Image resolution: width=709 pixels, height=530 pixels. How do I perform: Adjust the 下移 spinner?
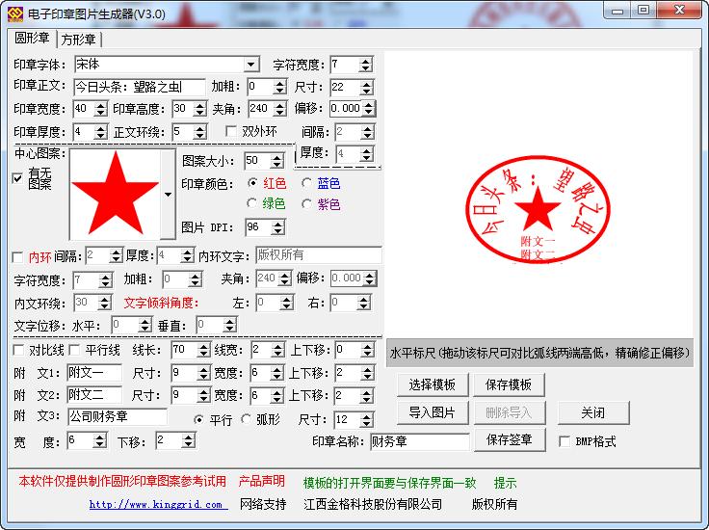coord(188,440)
